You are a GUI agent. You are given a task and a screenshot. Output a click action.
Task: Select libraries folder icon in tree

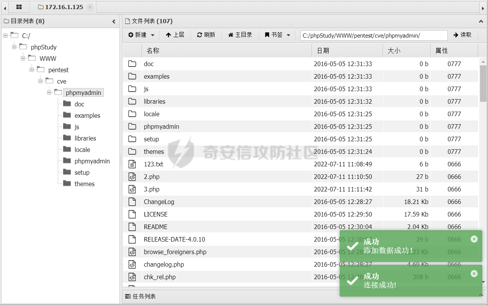pos(67,138)
